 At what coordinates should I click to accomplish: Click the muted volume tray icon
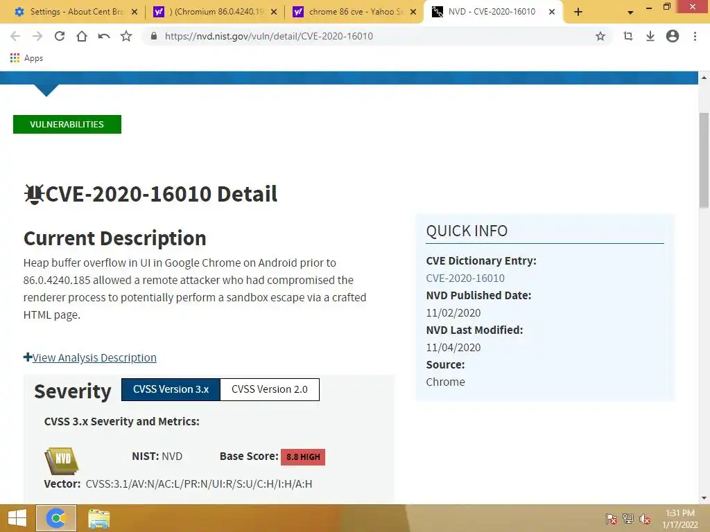(645, 519)
